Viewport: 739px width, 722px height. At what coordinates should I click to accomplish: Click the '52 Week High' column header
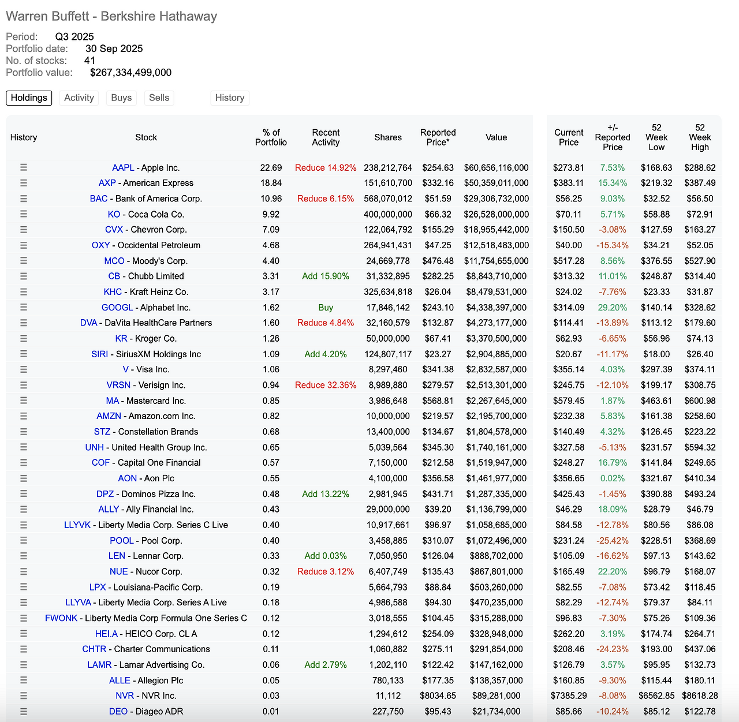pos(700,137)
